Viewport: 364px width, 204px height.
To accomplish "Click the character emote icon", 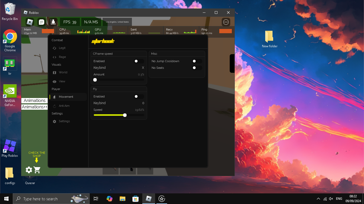I will coord(53,22).
